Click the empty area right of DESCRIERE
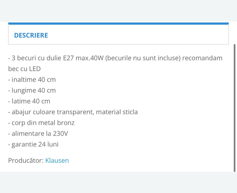The width and height of the screenshot is (237, 193). tap(138, 35)
